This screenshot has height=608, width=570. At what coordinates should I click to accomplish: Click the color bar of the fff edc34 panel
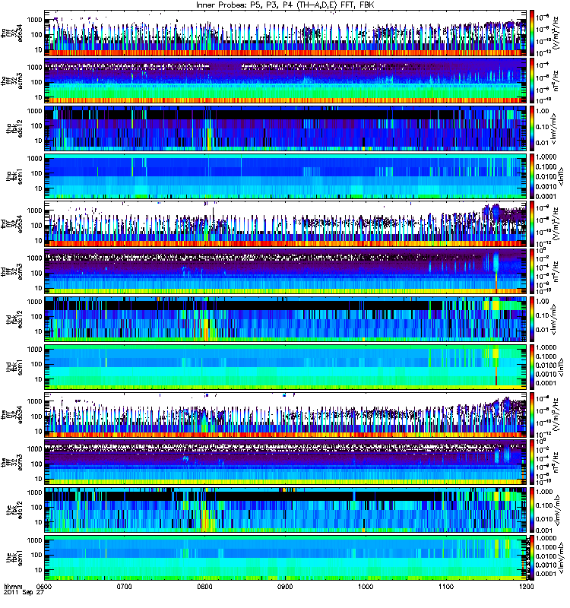tap(531, 414)
